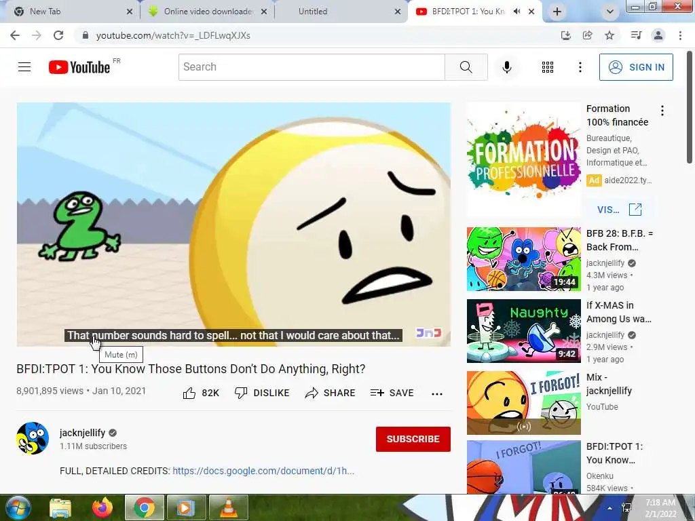Image resolution: width=695 pixels, height=521 pixels.
Task: Click SAVE to add to playlist
Action: [392, 393]
